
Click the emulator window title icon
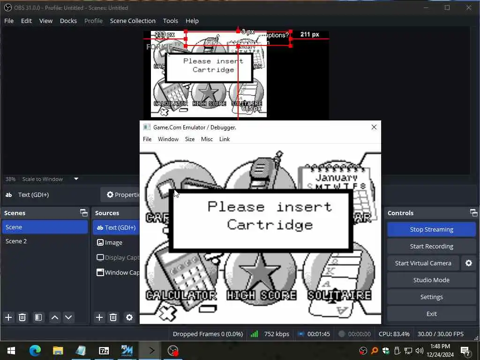click(147, 127)
